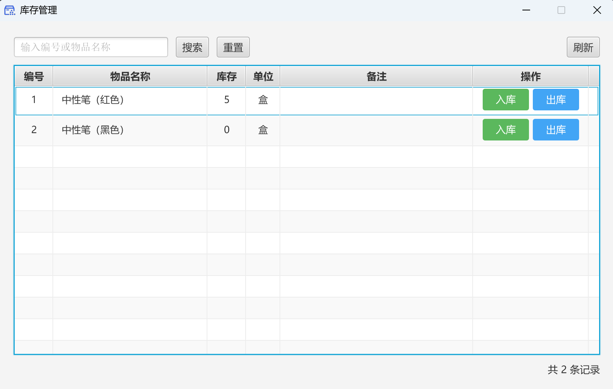
Task: Click the 物品名称 column header
Action: [130, 76]
